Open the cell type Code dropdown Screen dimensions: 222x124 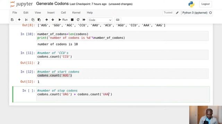100,20
